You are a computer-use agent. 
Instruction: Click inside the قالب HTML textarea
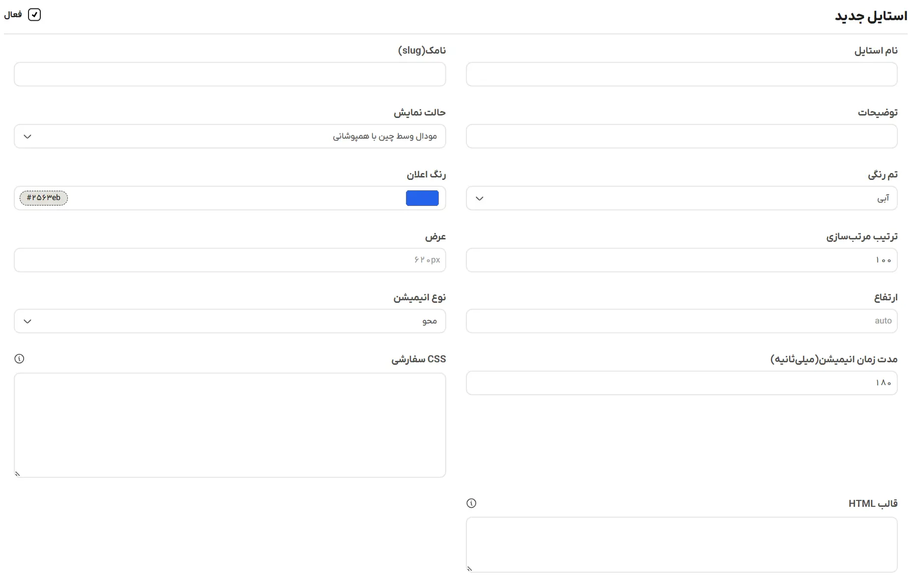point(682,545)
